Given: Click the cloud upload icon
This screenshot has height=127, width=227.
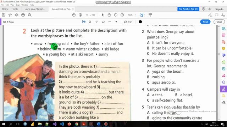Looking at the screenshot, I should click(17, 15).
